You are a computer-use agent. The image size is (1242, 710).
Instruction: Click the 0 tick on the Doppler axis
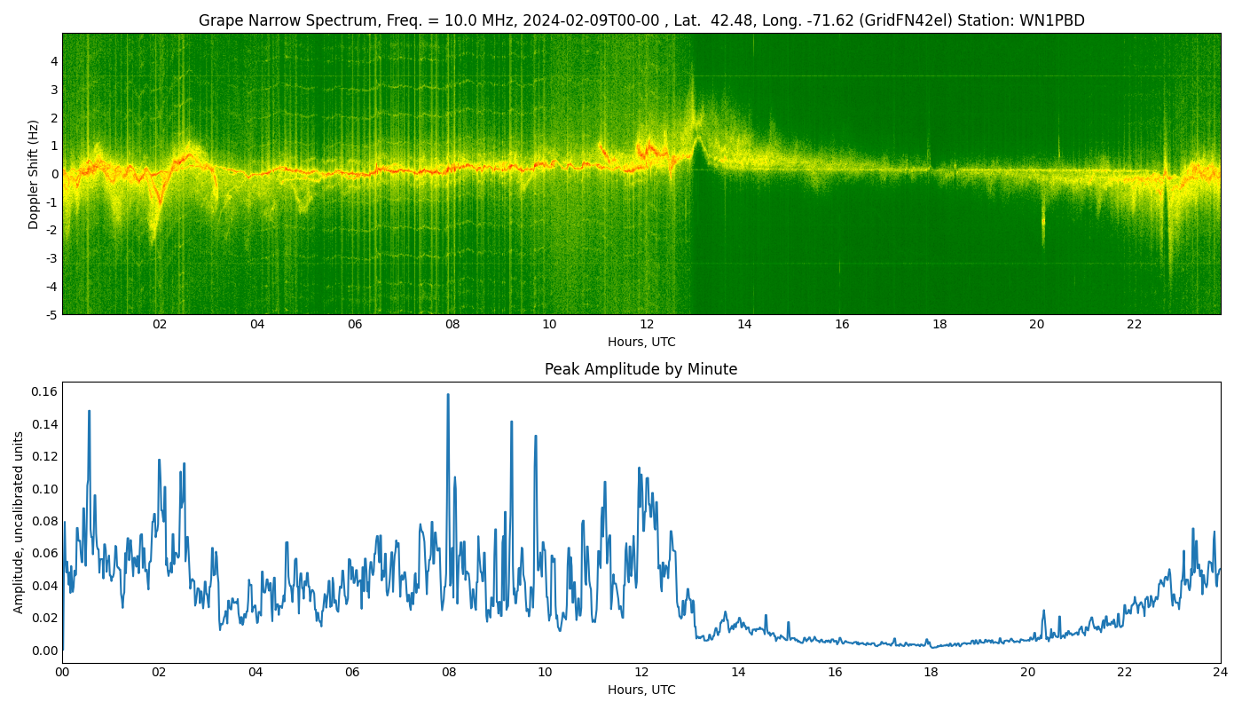[54, 174]
